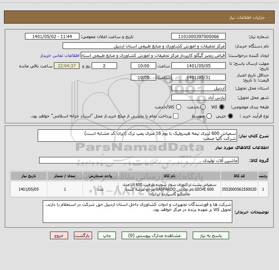Click the response deadline hour 10:00 field

tap(143, 66)
